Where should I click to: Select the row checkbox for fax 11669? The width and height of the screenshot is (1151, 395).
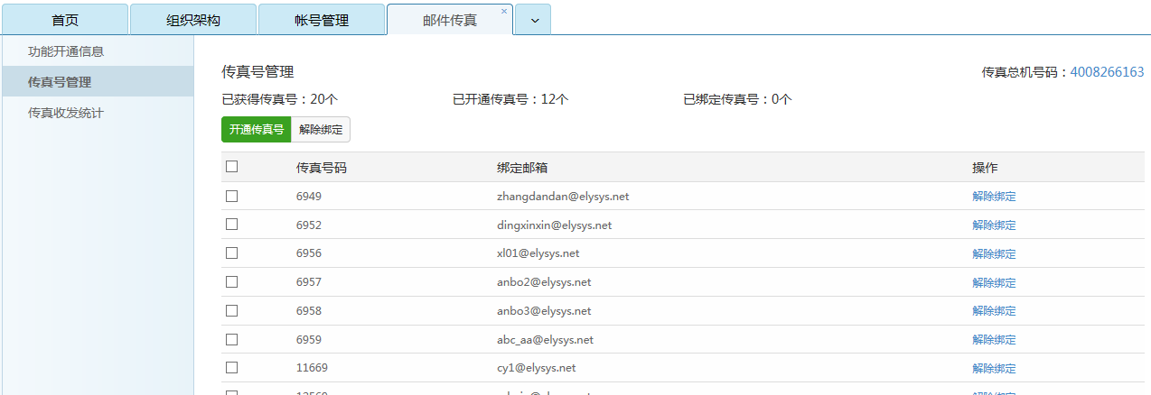pos(232,368)
